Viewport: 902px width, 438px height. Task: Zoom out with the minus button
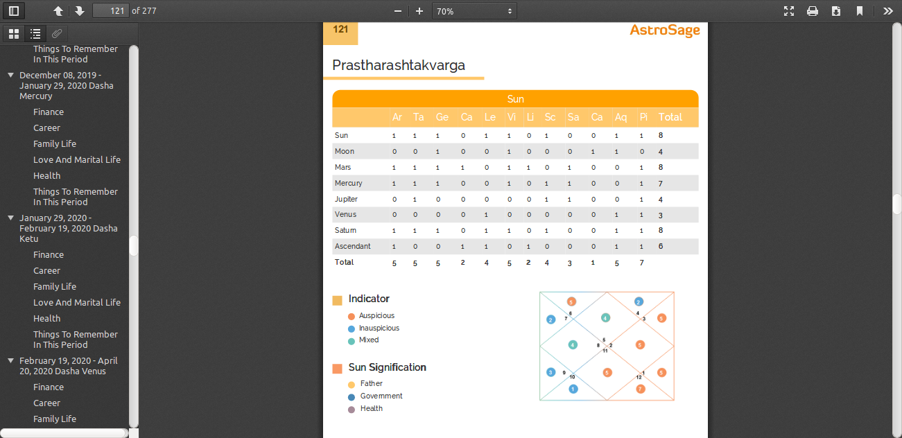click(x=398, y=11)
